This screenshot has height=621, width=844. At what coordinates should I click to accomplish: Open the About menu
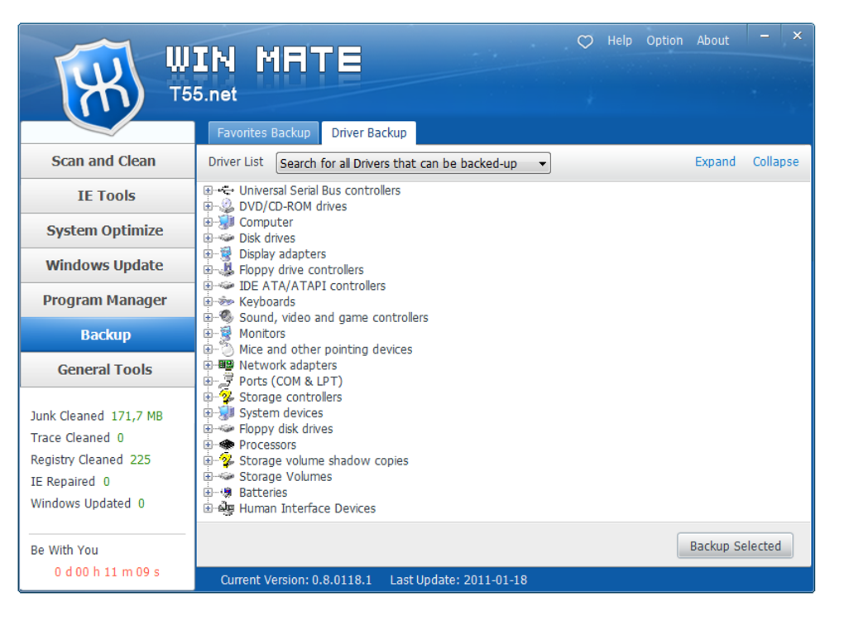click(x=712, y=41)
